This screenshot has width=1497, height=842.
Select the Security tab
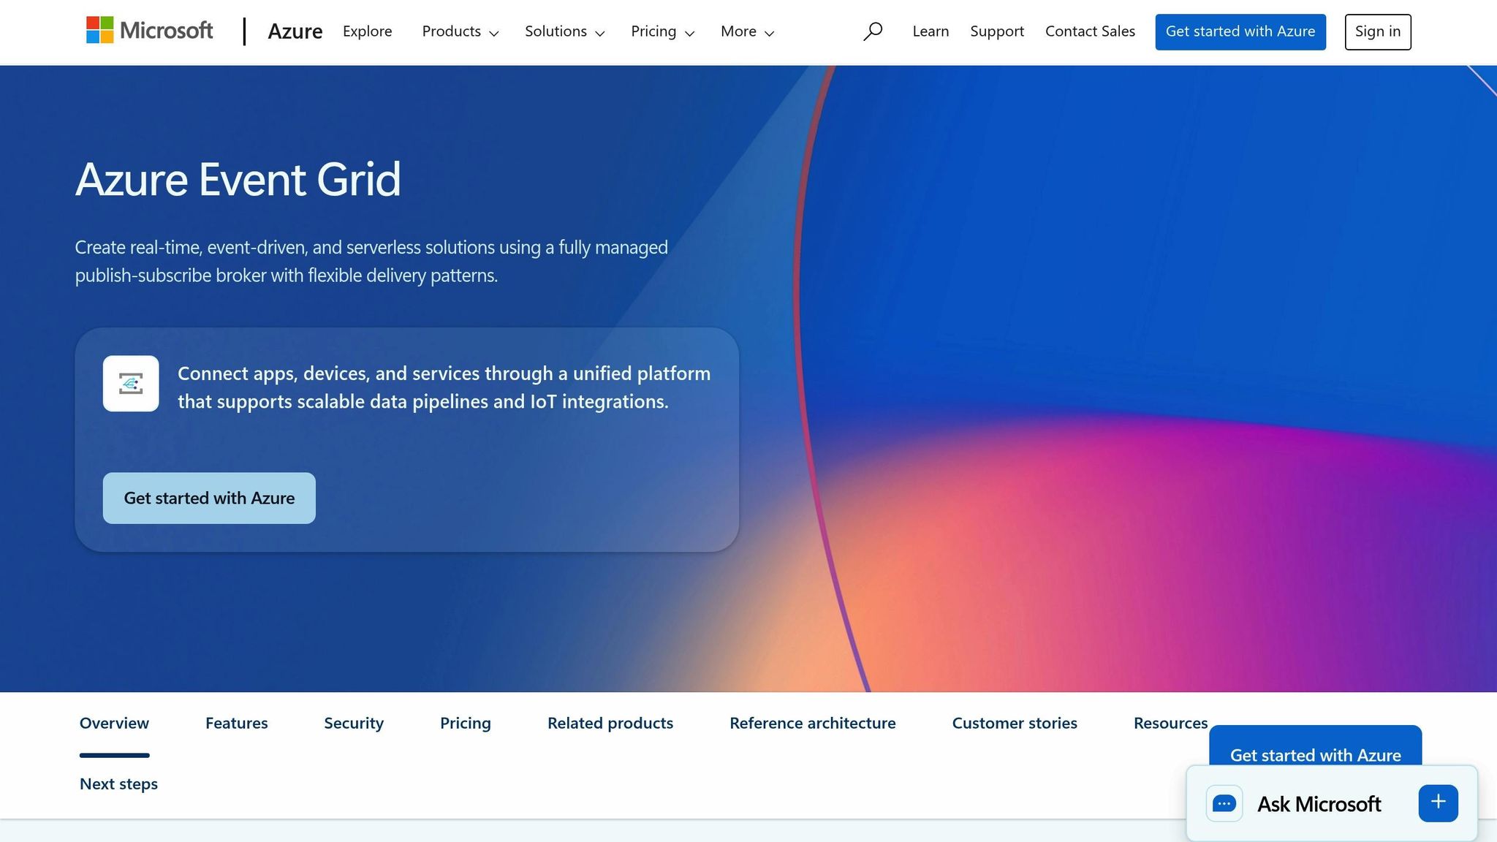point(353,723)
